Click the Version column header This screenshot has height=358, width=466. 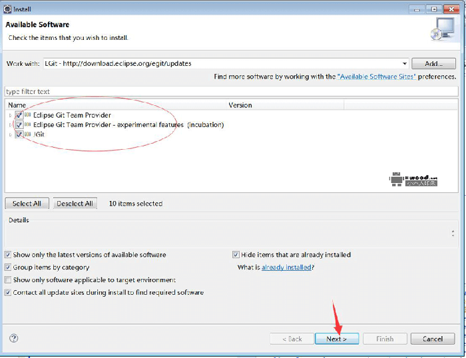tap(285, 105)
